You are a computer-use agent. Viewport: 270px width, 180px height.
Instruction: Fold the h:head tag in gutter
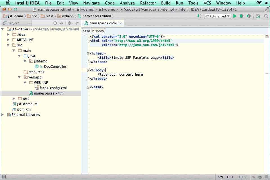(x=88, y=53)
